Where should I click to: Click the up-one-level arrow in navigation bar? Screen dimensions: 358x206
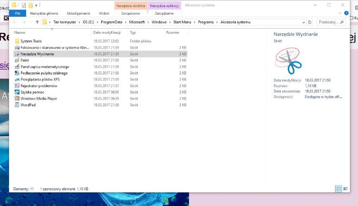click(36, 22)
